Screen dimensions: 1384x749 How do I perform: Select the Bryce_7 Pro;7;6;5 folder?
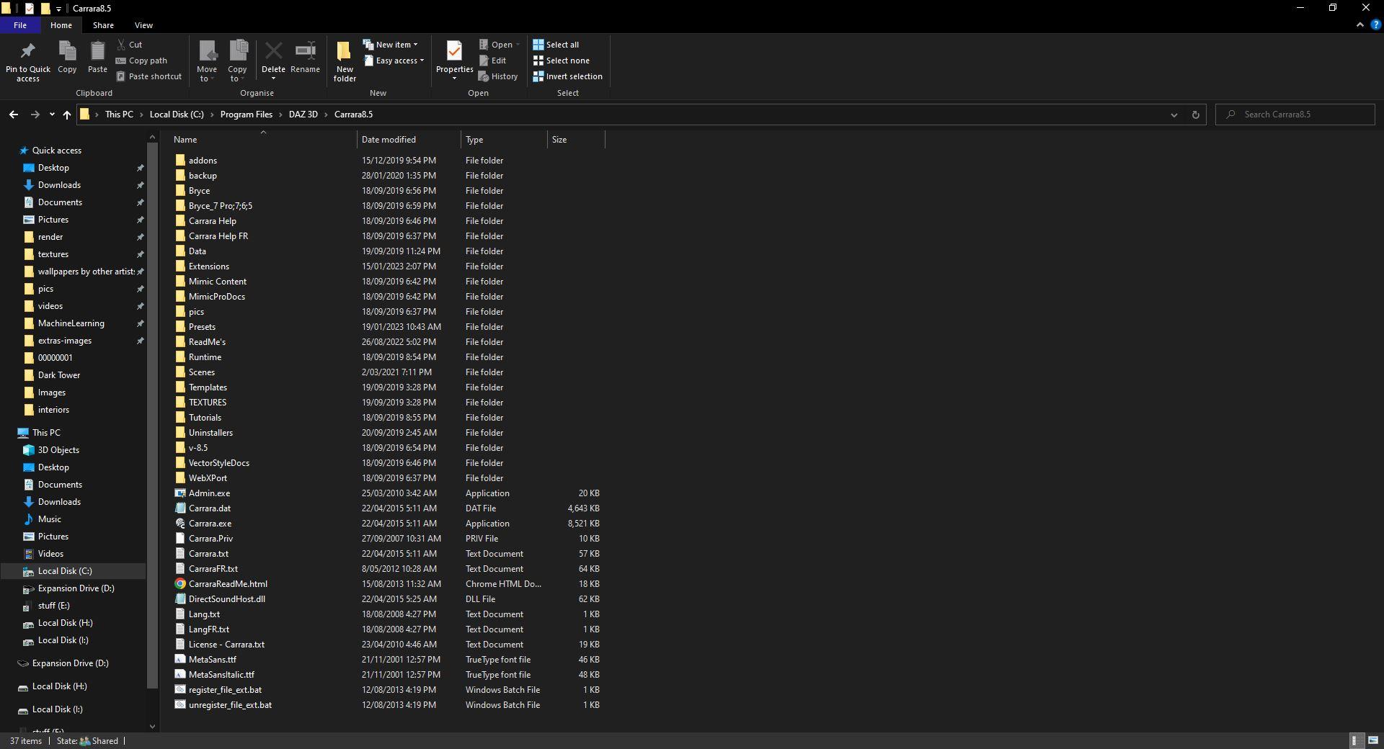tap(220, 206)
